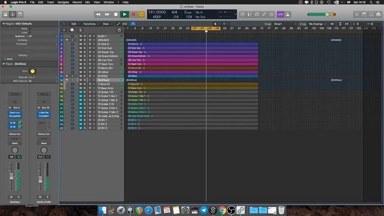Click the More disclosure in Region inspector

click(x=8, y=59)
